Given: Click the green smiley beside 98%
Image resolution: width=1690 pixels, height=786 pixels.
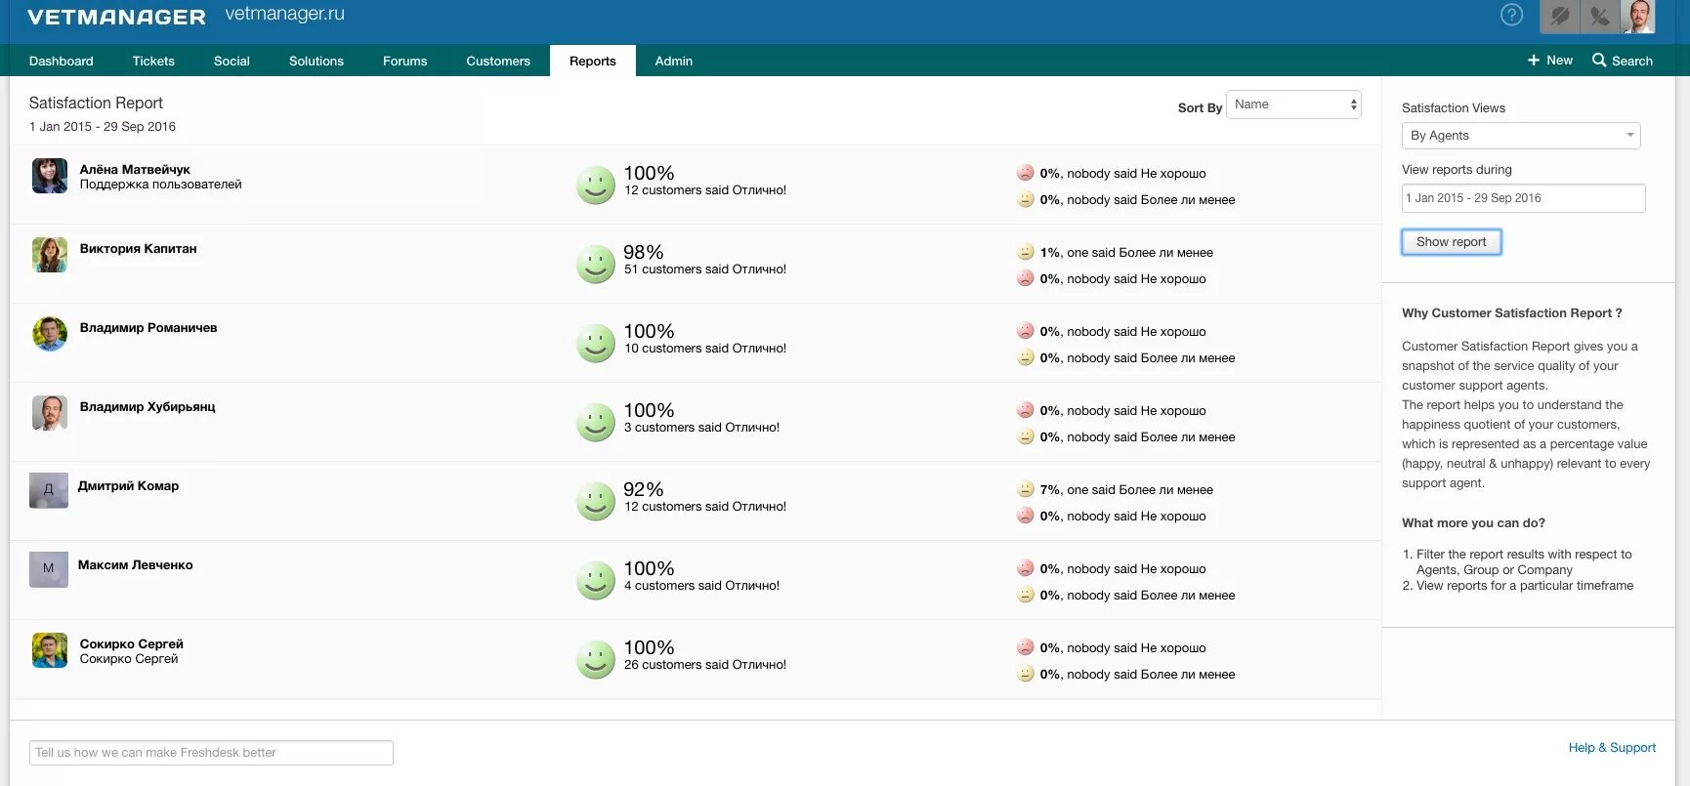Looking at the screenshot, I should pos(595,264).
